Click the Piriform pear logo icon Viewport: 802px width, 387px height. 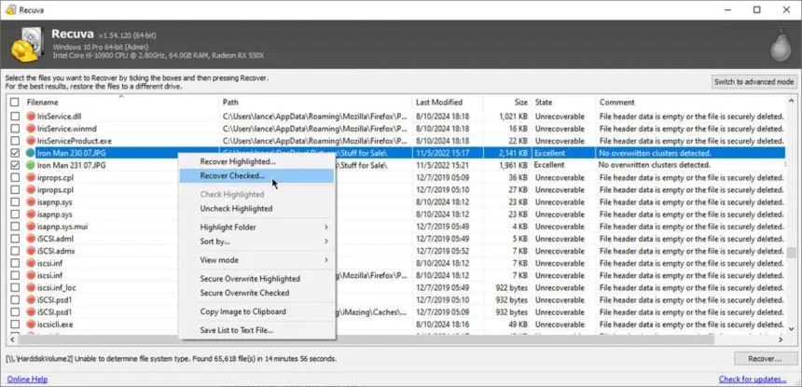[x=781, y=47]
